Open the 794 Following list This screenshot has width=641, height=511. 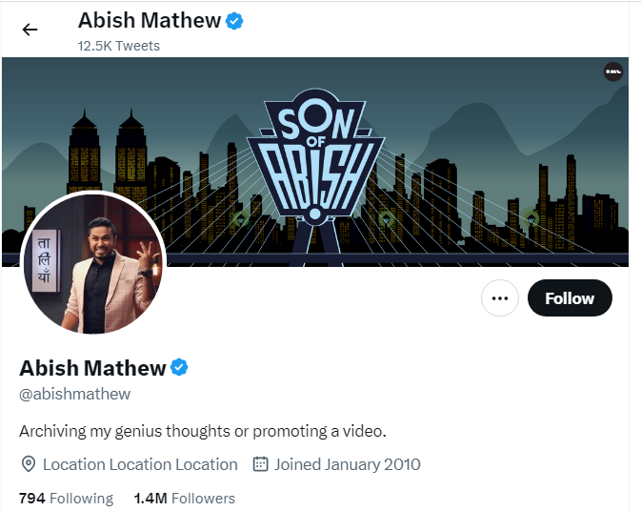66,498
